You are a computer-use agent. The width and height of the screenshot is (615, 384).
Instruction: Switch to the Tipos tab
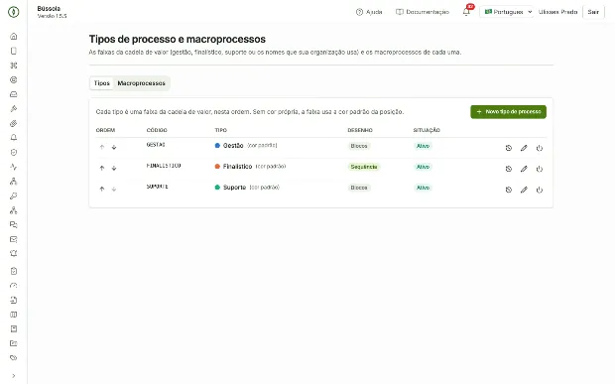[101, 83]
